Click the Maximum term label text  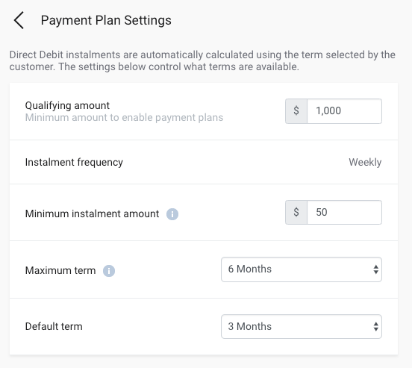60,270
